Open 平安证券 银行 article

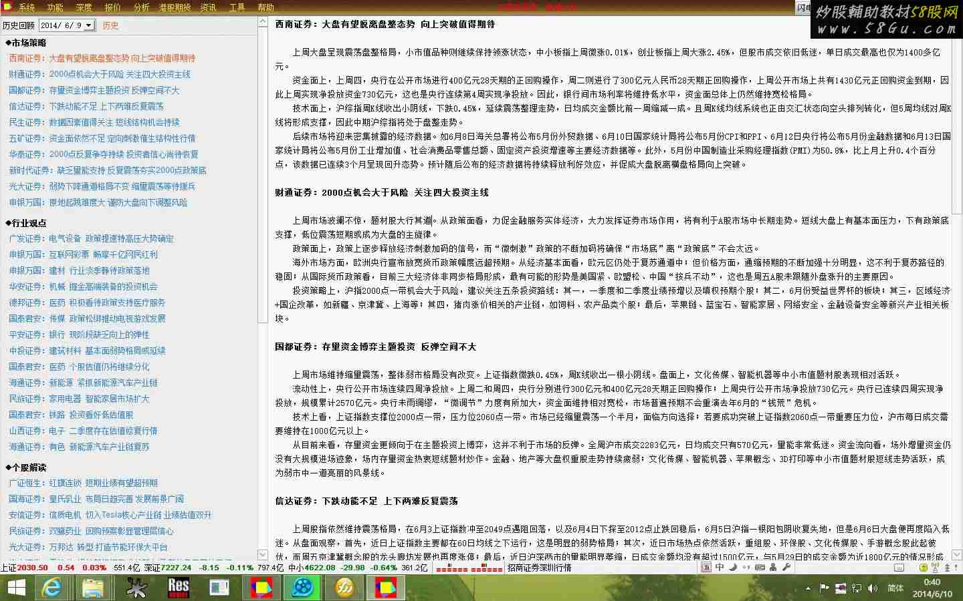[x=80, y=335]
